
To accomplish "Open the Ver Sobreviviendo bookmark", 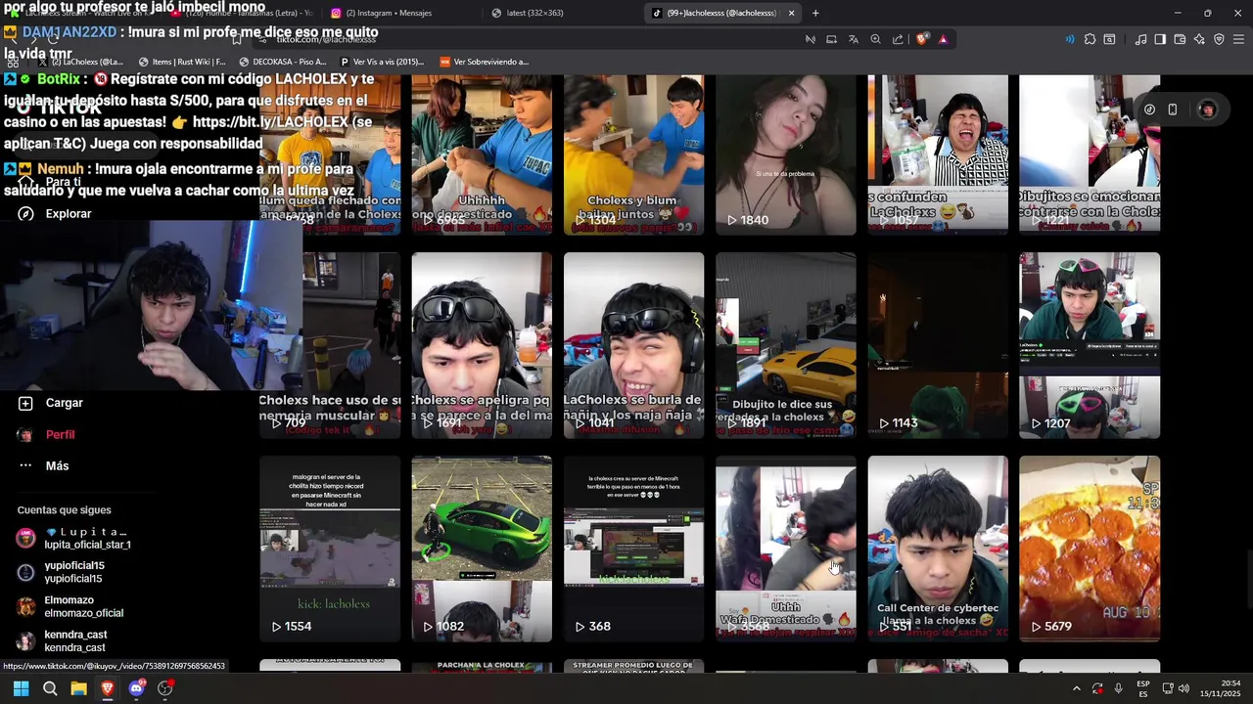I will 485,62.
